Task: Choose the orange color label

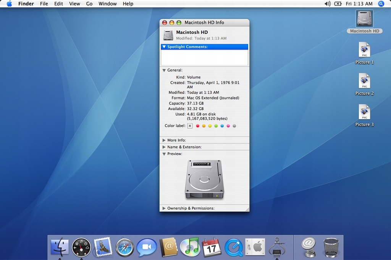Action: [204, 126]
